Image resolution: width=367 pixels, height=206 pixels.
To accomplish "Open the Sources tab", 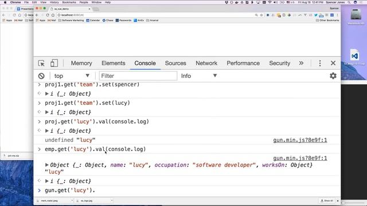I will click(x=175, y=64).
